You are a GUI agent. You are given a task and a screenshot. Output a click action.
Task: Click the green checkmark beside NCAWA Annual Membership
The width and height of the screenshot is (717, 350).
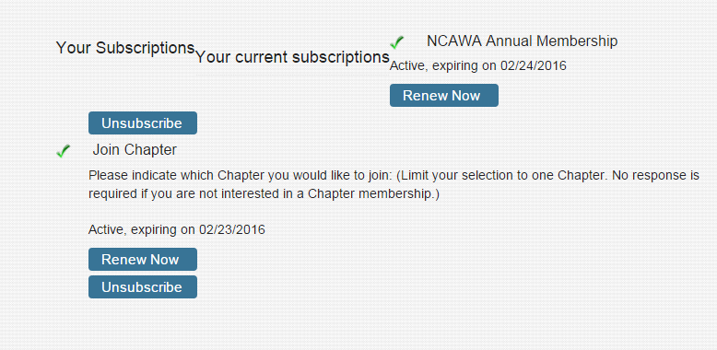pos(396,43)
